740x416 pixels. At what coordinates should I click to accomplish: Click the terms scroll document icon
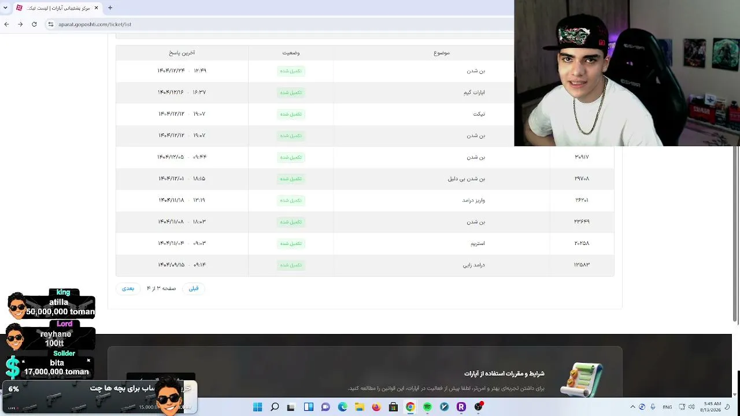click(582, 380)
